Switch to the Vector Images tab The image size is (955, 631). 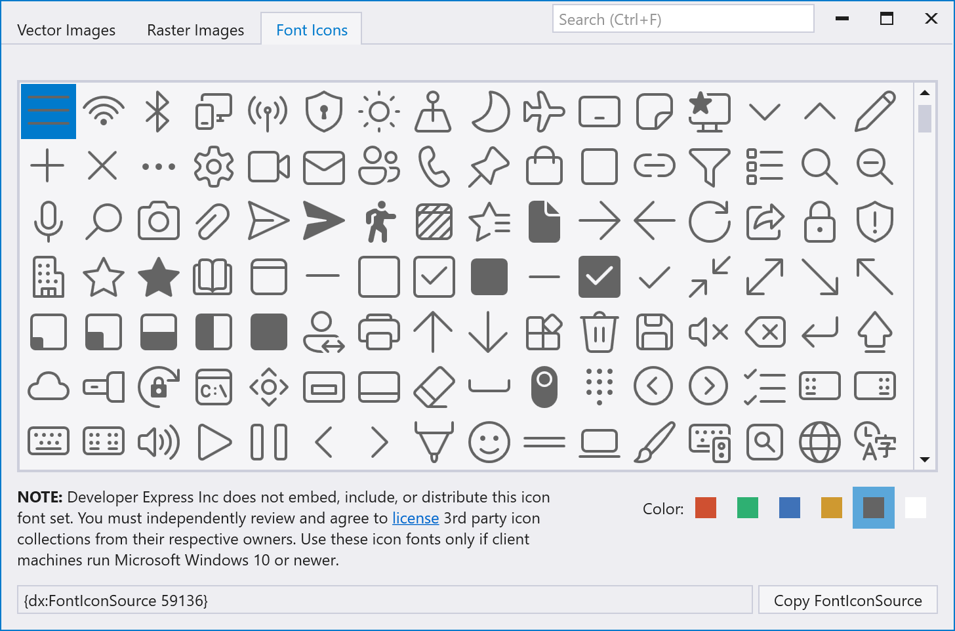pos(66,30)
